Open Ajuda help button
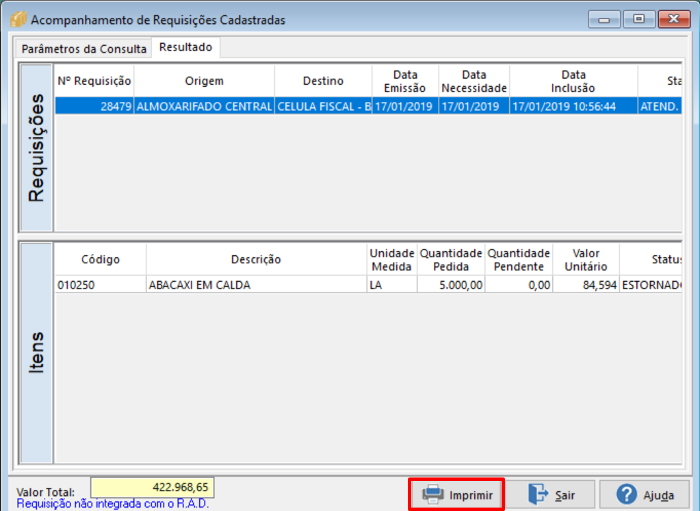Image resolution: width=700 pixels, height=511 pixels. point(644,495)
